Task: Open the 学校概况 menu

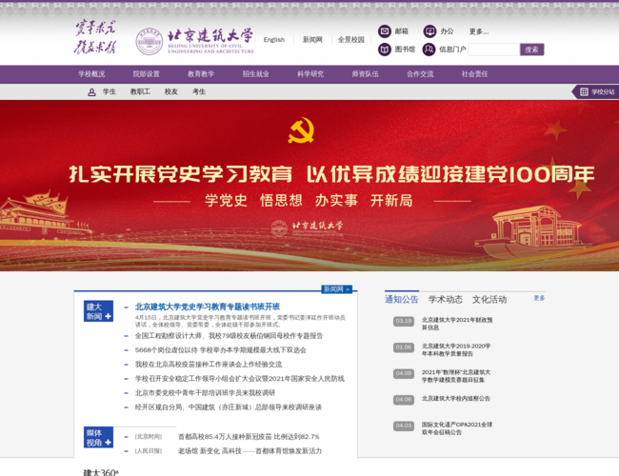Action: click(x=91, y=74)
